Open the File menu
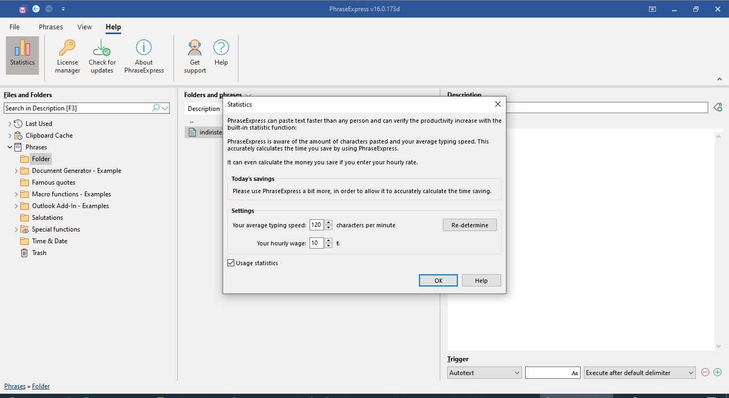729x398 pixels. click(x=14, y=27)
